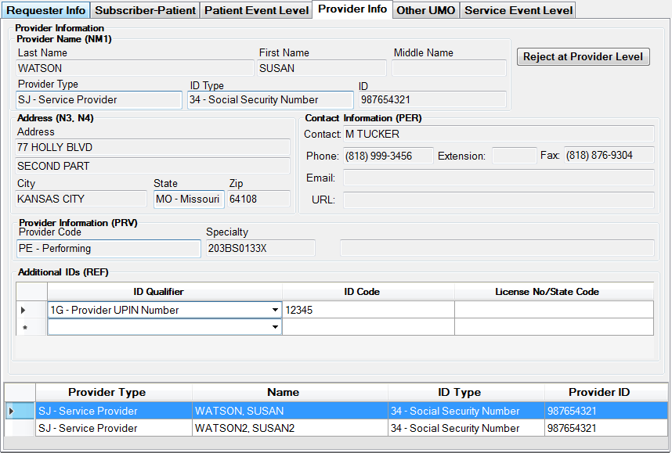Select the WATSON, SUSAN provider row
The height and width of the screenshot is (453, 672).
[239, 411]
